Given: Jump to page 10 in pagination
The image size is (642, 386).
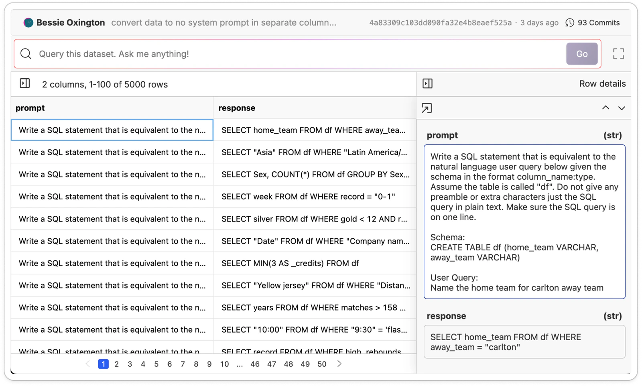Looking at the screenshot, I should click(x=225, y=364).
